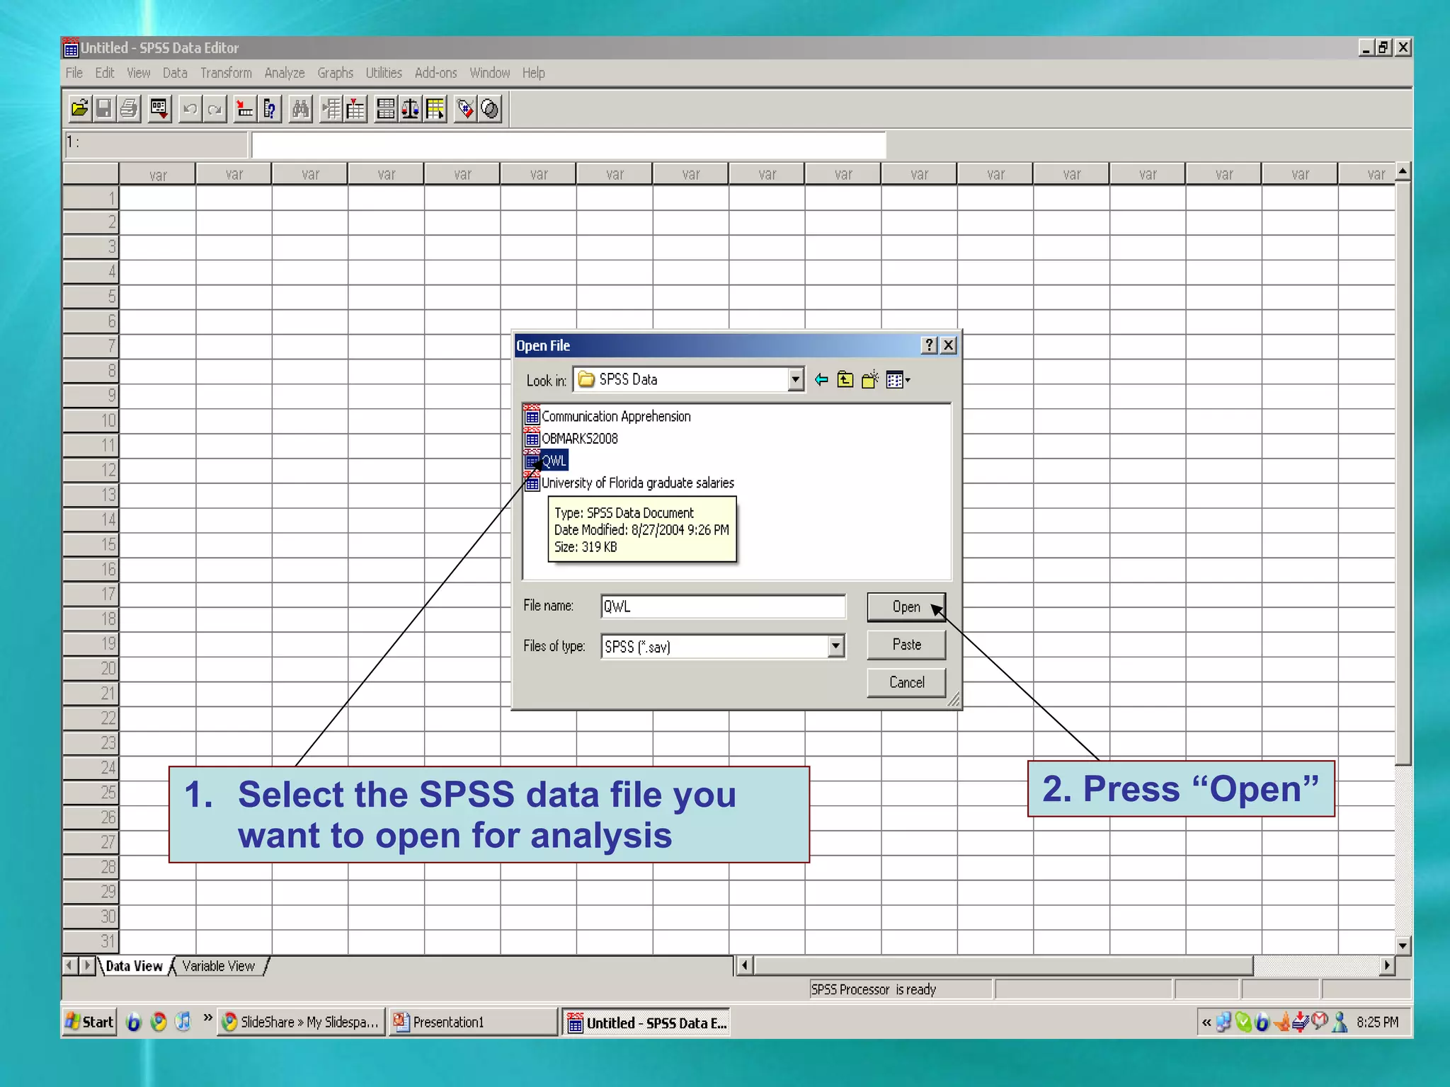Click the Cancel button in dialog

pos(906,683)
